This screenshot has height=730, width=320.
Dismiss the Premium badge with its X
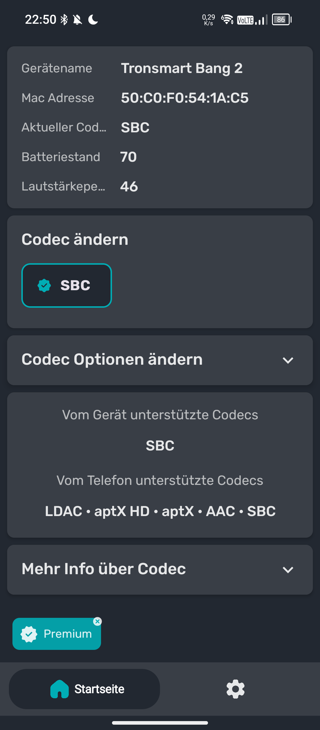97,621
